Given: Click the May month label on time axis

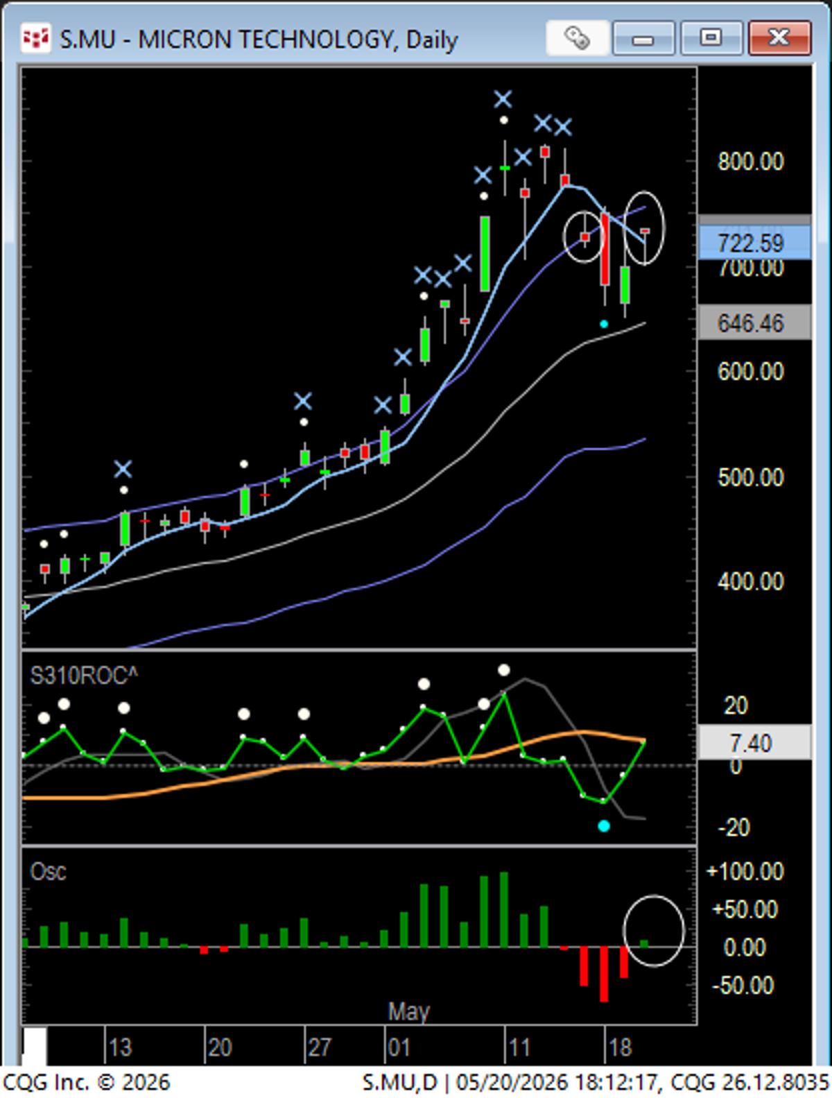Looking at the screenshot, I should [x=408, y=1011].
